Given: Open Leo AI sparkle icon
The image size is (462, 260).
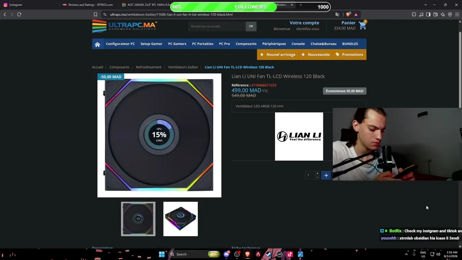Looking at the screenshot, I should [443, 14].
